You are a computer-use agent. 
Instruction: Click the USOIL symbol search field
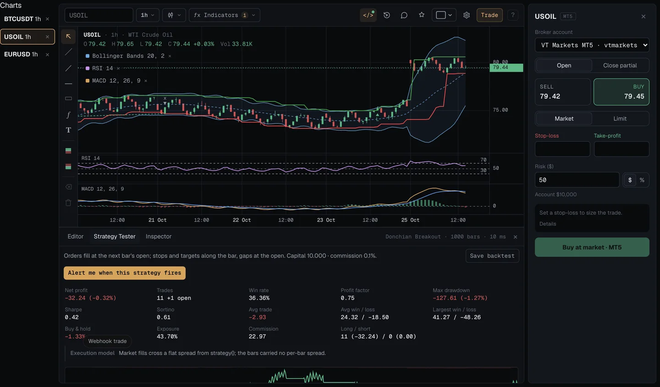(x=99, y=15)
